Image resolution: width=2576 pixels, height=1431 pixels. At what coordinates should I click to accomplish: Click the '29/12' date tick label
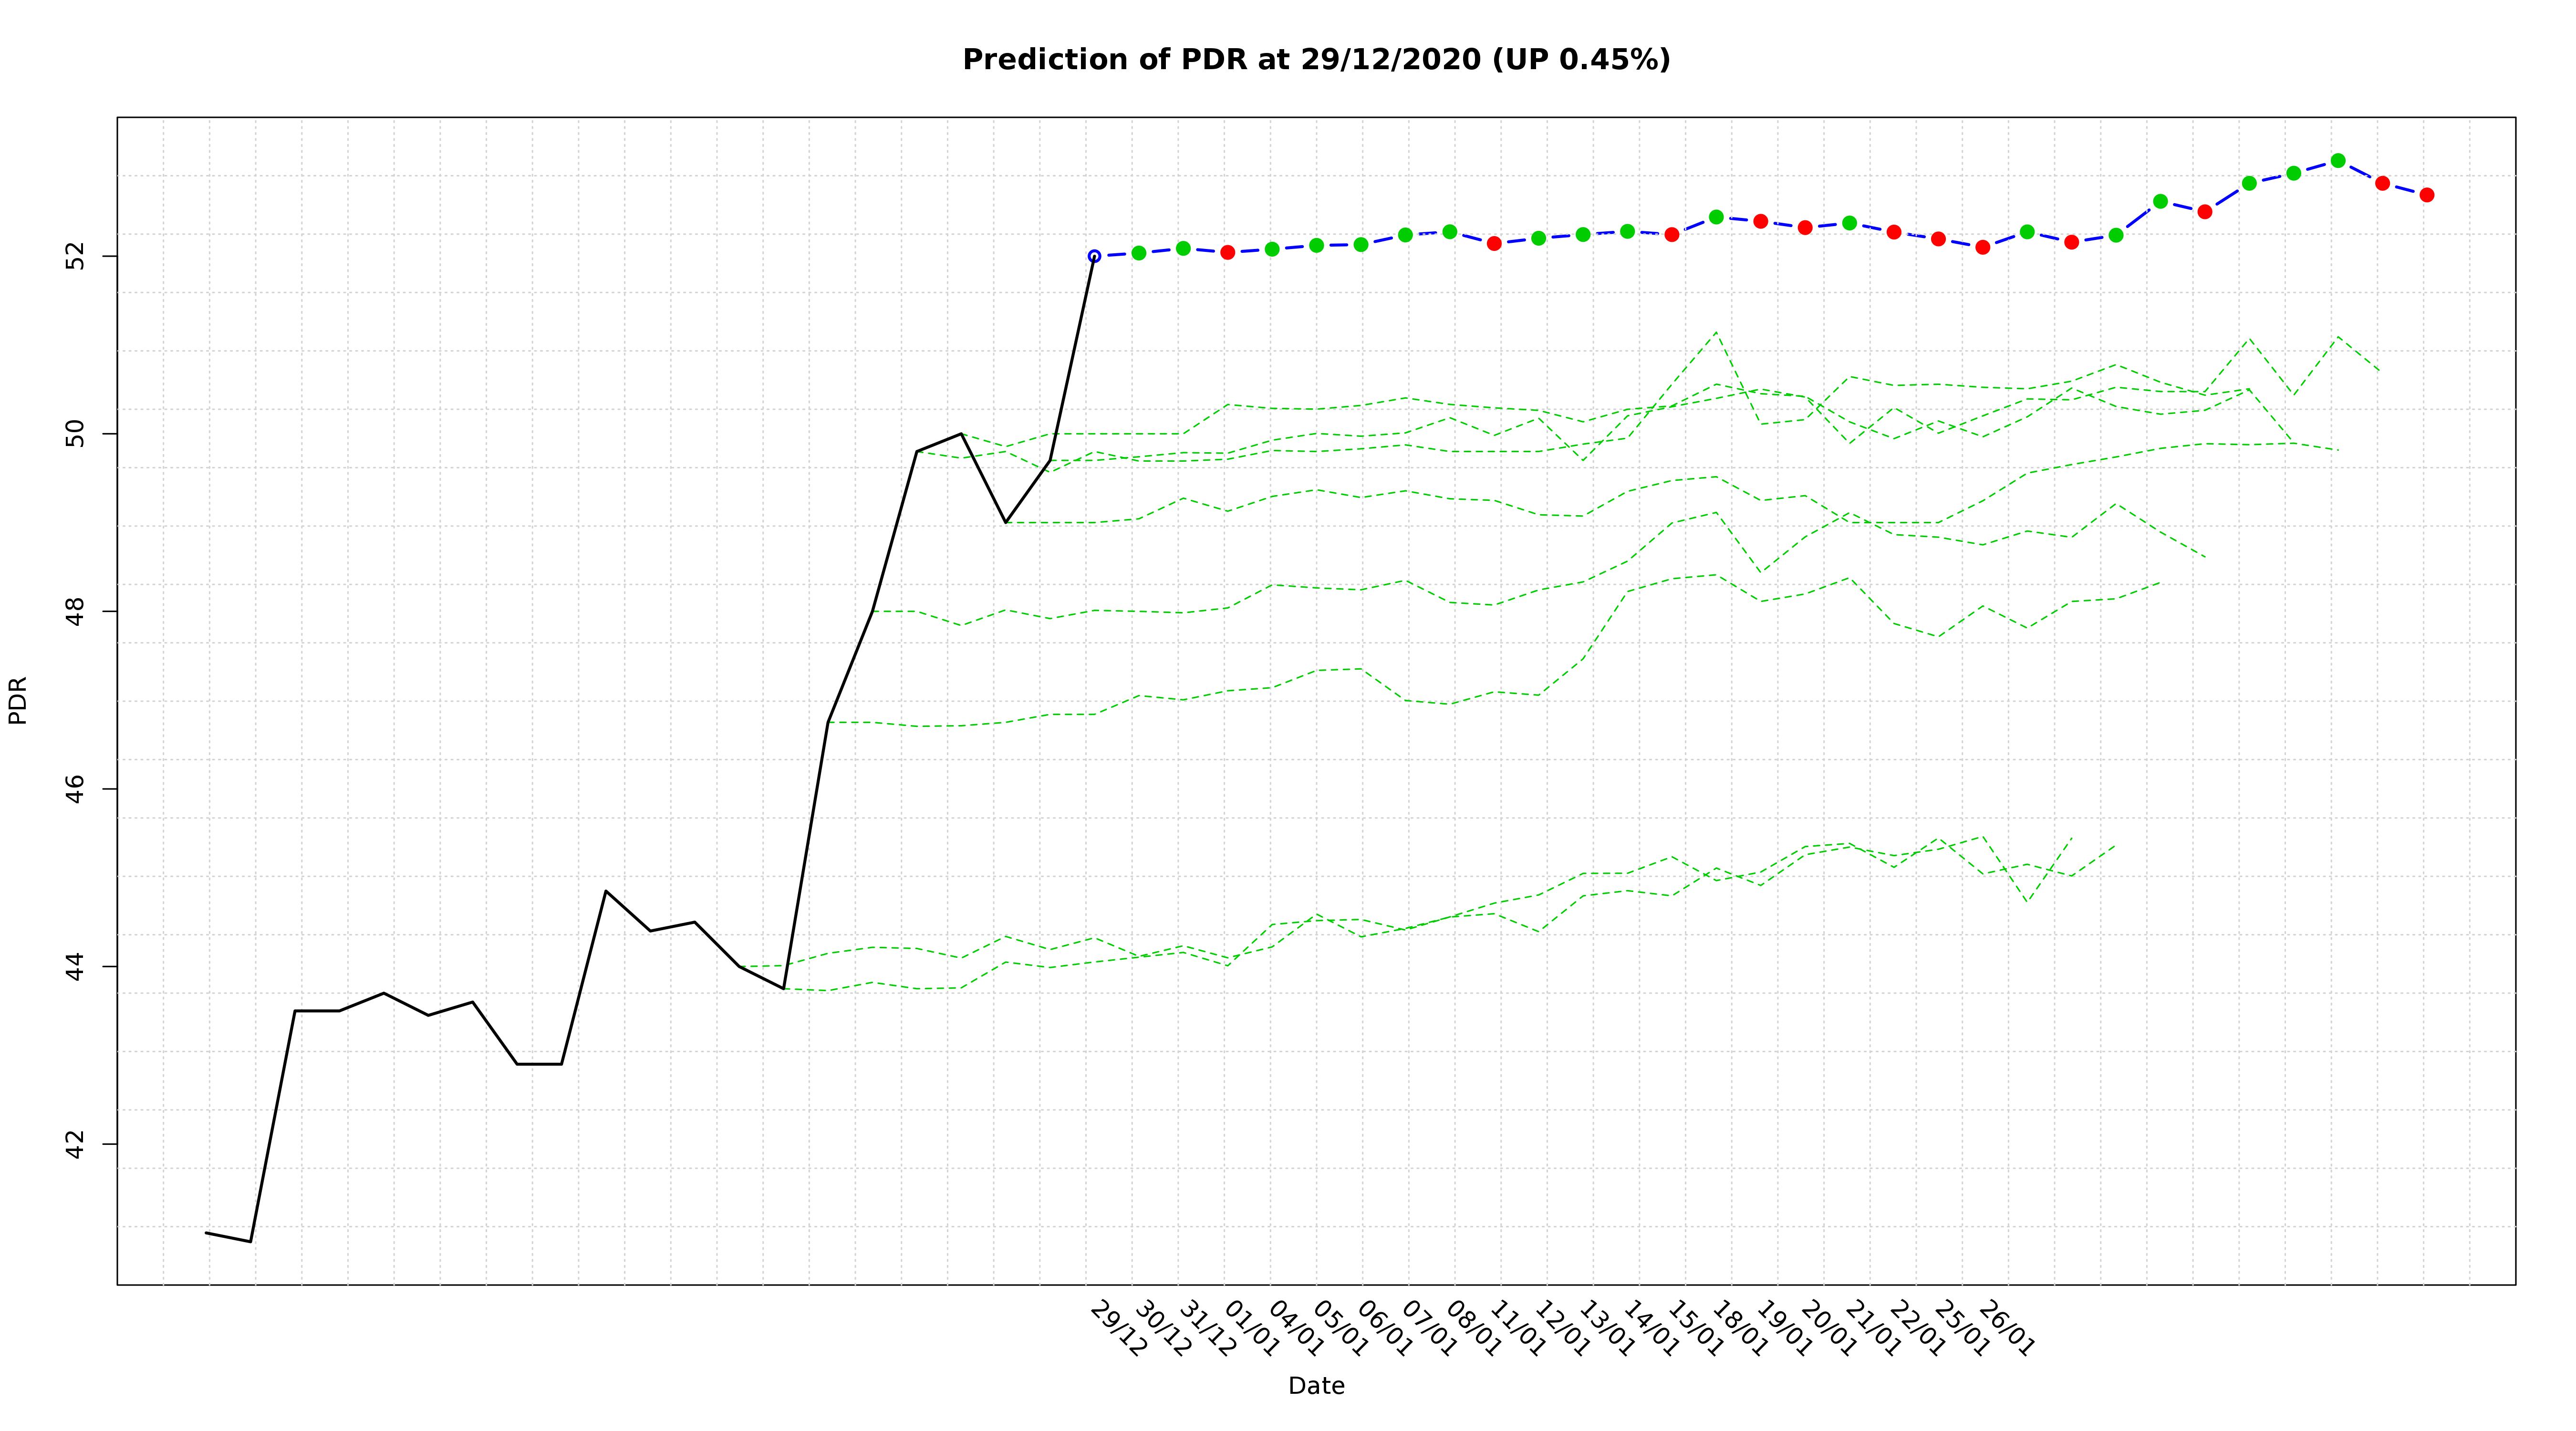pos(1118,1329)
